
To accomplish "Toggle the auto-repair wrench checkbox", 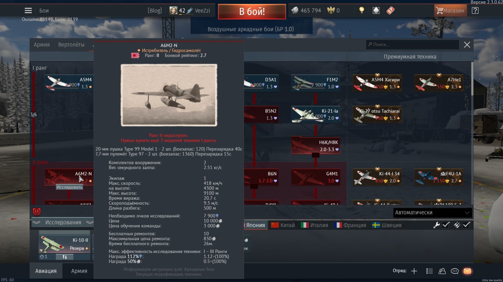I will tap(446, 225).
